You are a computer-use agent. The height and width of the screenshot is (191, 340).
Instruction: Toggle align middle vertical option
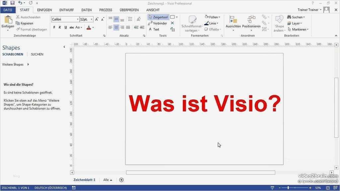[116, 19]
